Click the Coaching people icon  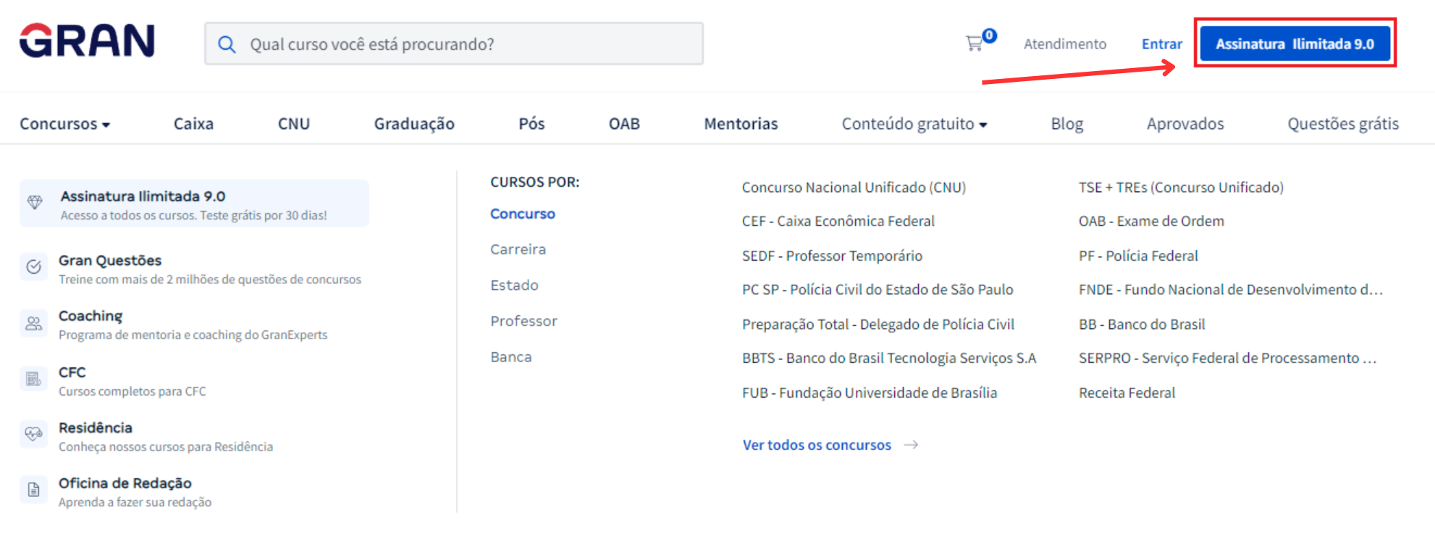pos(34,323)
